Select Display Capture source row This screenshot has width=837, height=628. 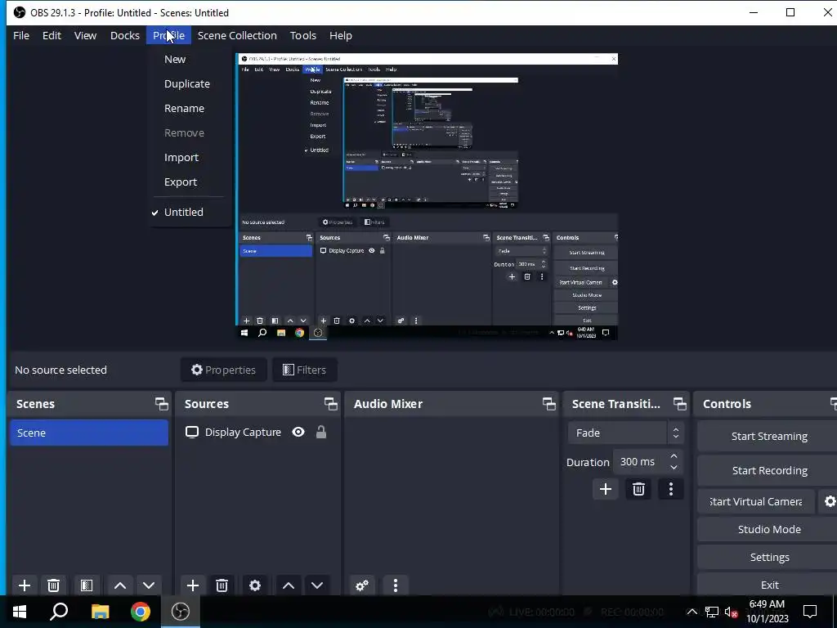point(258,432)
